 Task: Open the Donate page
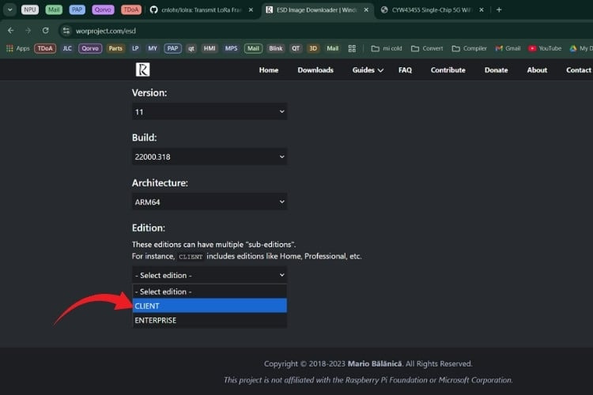(497, 70)
